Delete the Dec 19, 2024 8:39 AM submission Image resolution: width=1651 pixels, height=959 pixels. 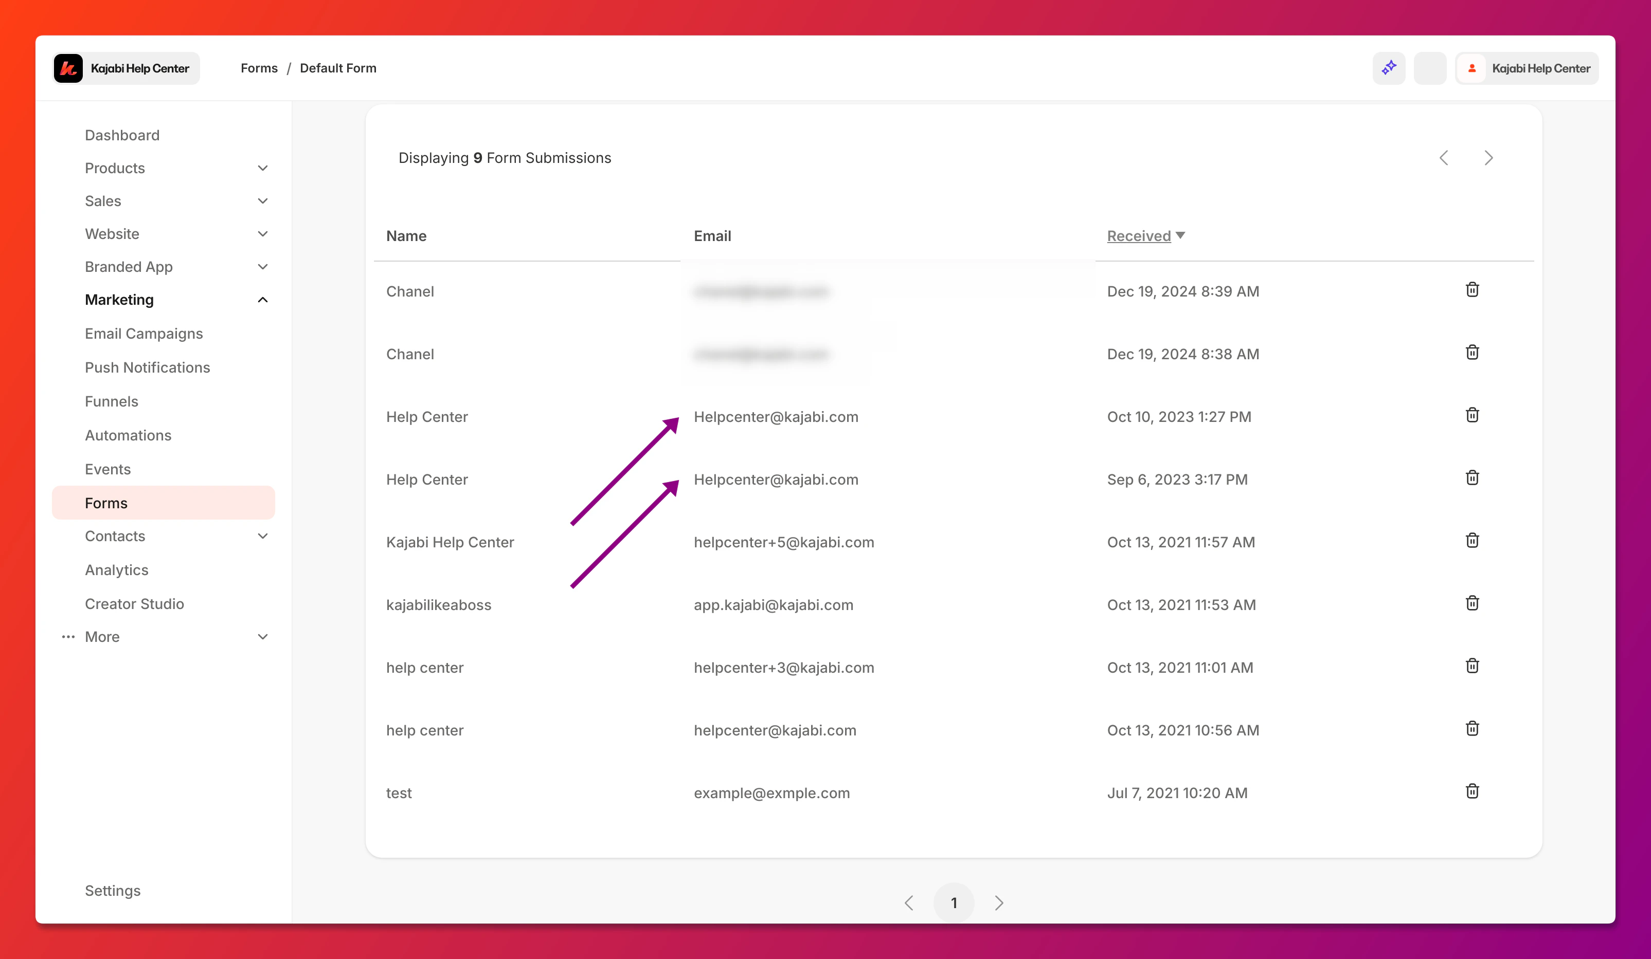click(x=1472, y=289)
